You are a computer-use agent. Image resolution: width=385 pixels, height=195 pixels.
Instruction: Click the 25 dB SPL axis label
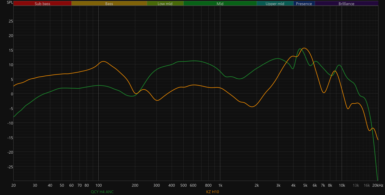coord(11,21)
